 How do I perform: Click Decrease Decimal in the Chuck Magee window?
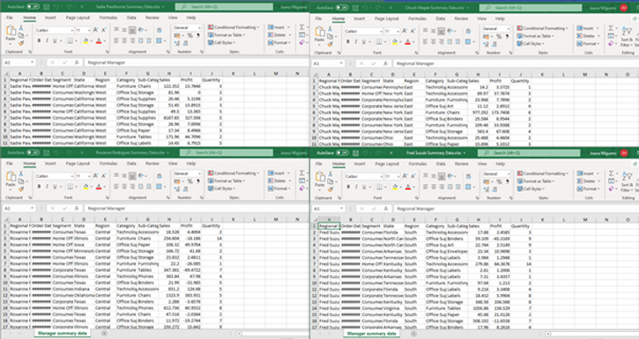click(x=493, y=43)
